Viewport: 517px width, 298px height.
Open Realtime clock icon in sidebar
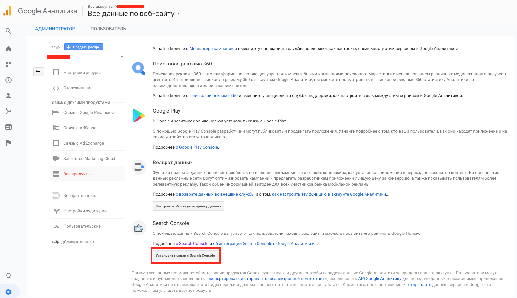(x=8, y=80)
